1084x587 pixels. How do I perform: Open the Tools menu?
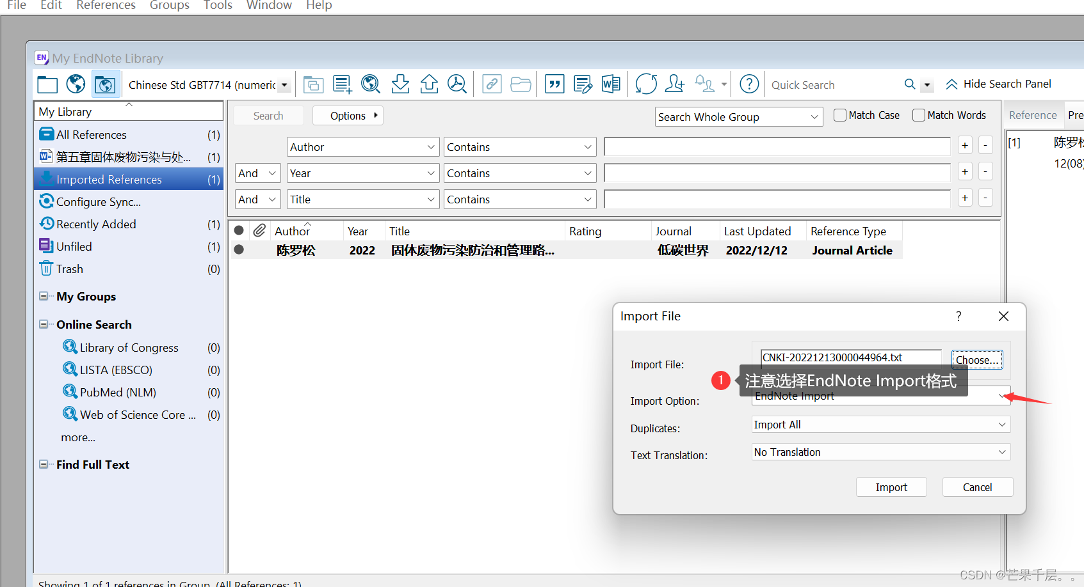218,6
